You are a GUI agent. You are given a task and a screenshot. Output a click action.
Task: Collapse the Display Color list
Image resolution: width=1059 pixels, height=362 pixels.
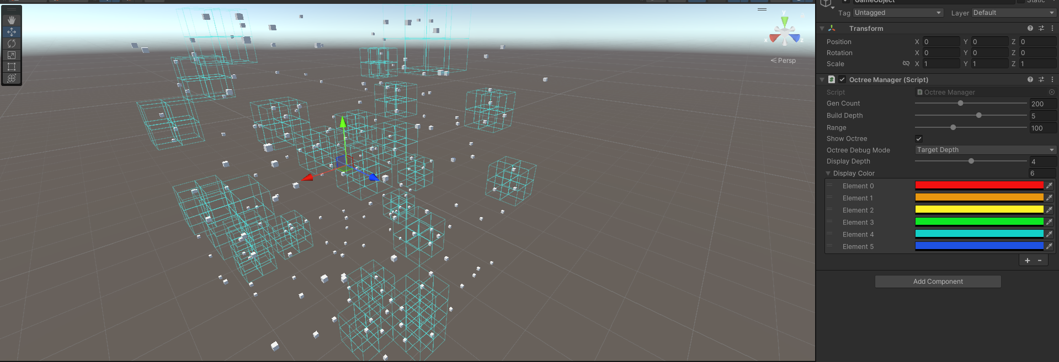click(828, 173)
